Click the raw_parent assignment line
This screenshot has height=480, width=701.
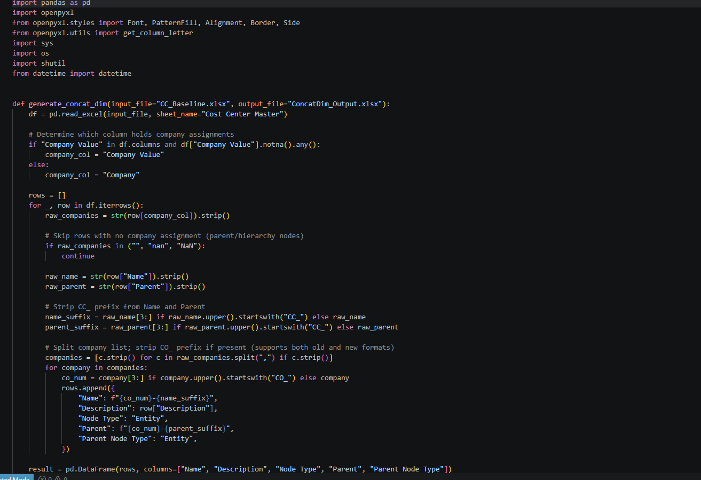point(125,287)
